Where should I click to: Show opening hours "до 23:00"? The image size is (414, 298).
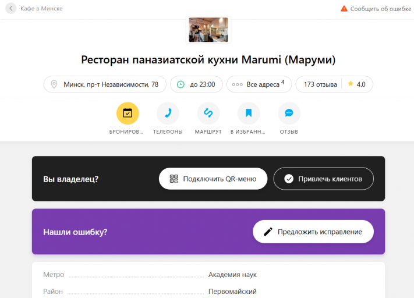click(196, 84)
